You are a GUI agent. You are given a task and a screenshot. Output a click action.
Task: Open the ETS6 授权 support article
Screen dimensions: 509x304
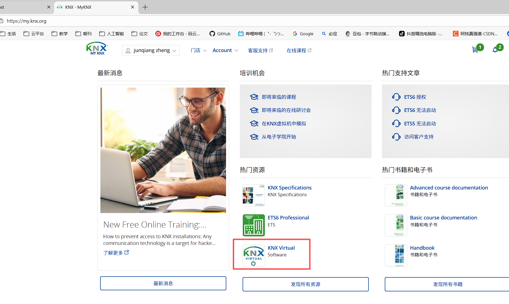click(x=415, y=97)
